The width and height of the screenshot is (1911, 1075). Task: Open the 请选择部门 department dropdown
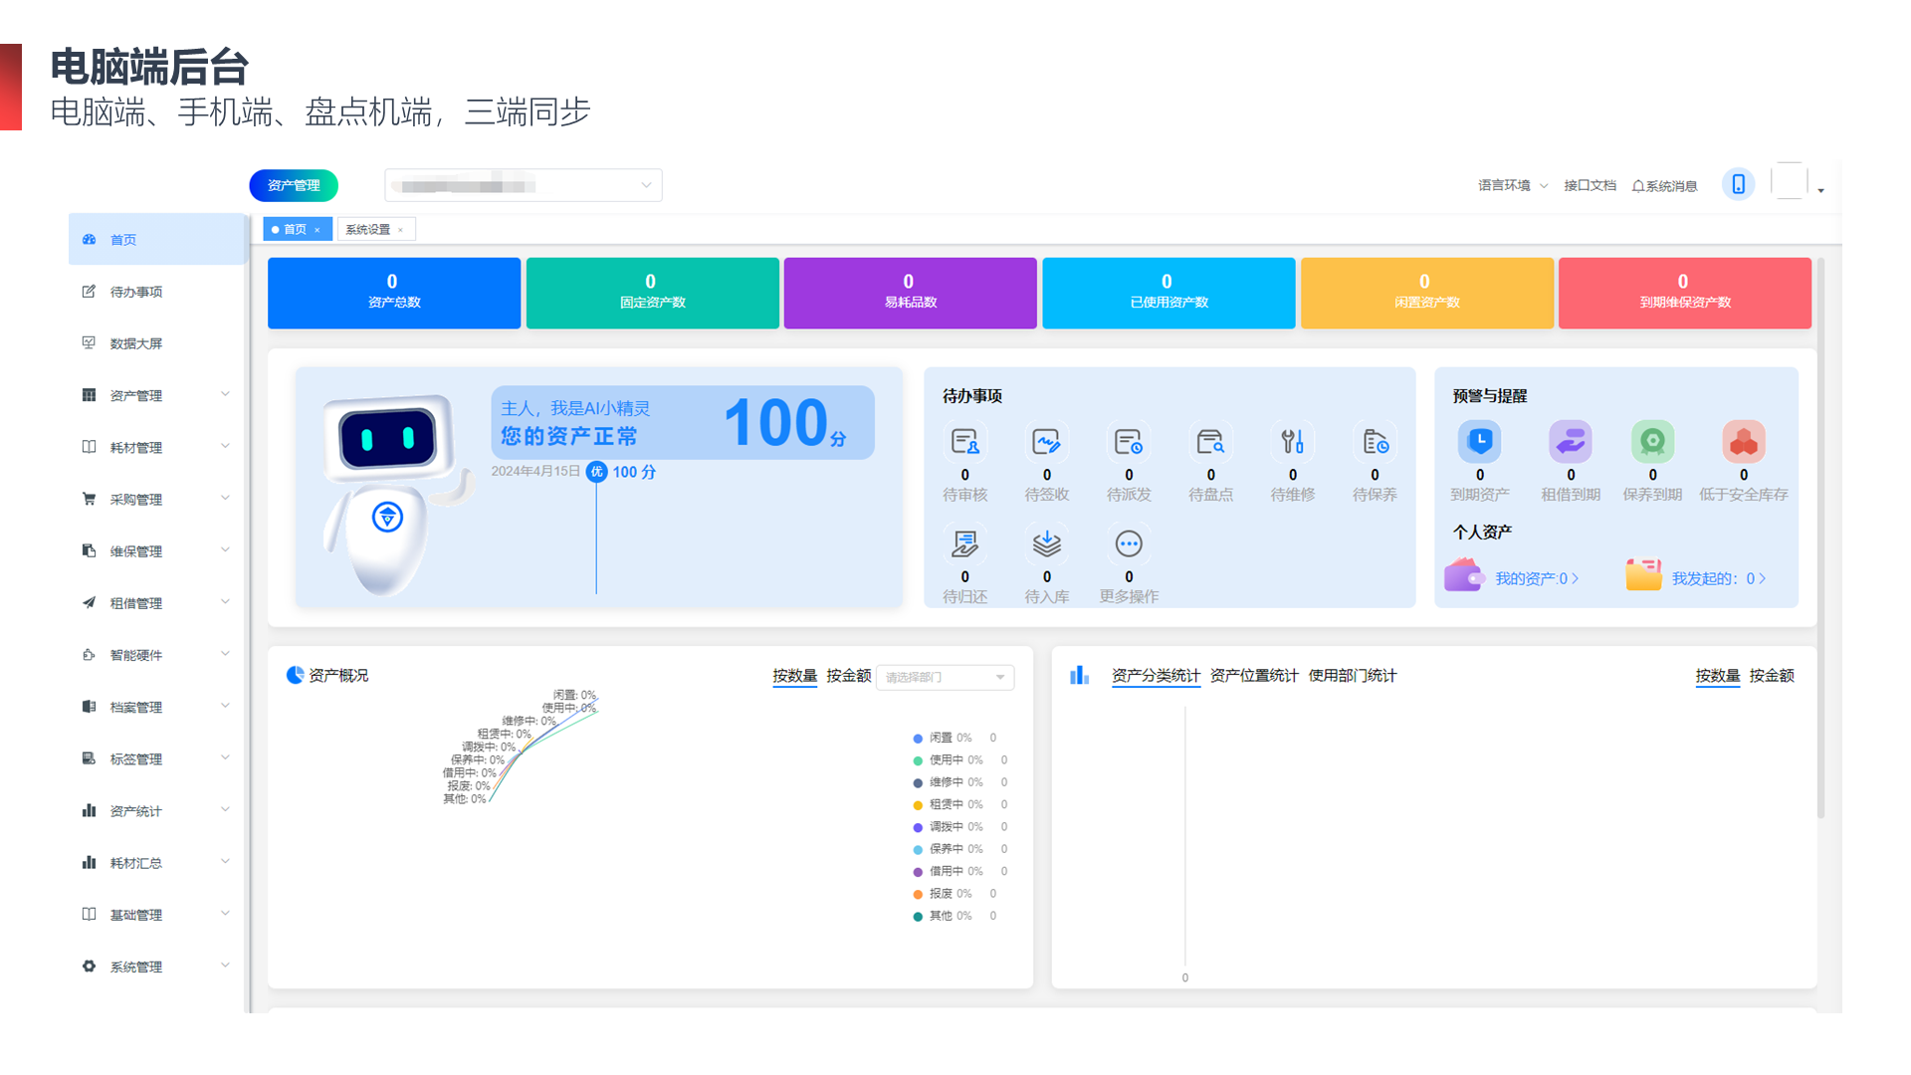click(944, 677)
